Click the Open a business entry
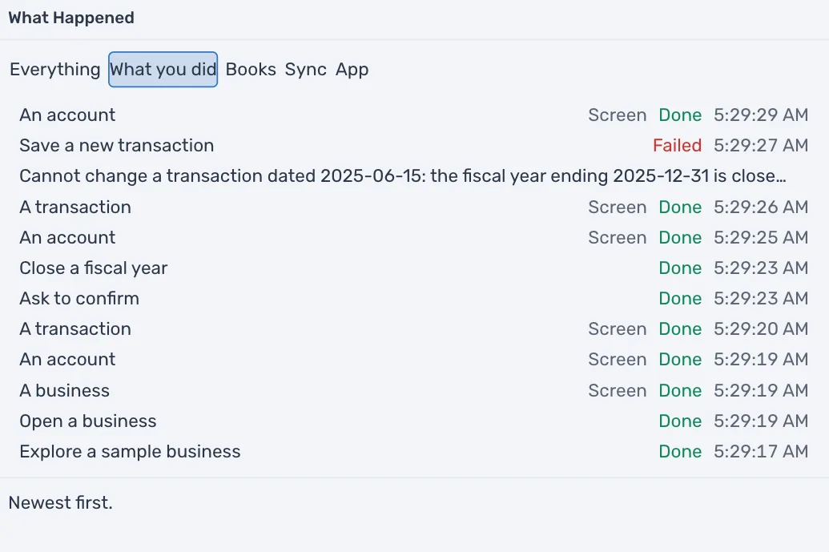The image size is (829, 552). 414,421
